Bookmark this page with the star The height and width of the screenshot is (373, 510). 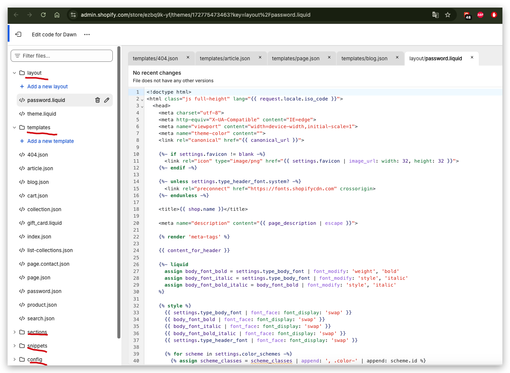(448, 15)
